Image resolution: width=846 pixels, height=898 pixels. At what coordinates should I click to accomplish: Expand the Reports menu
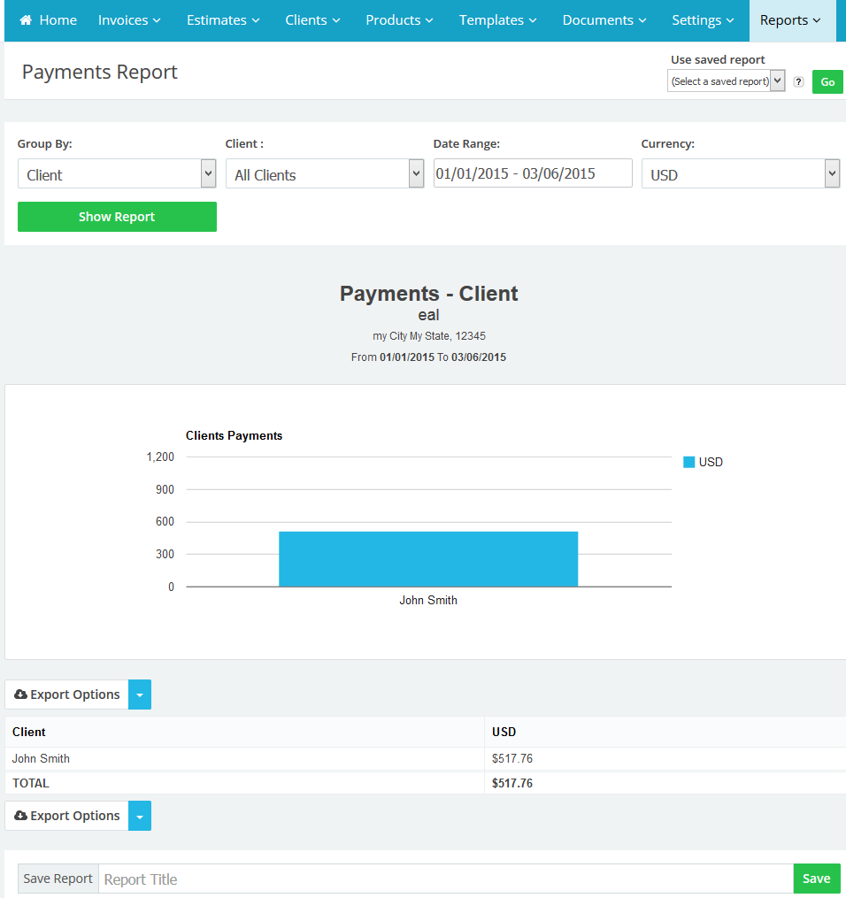pos(790,20)
